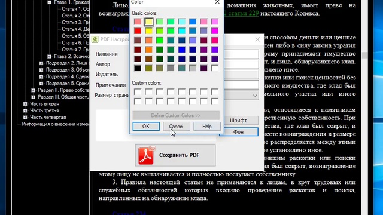383x215 pixels.
Task: Select Статья 7 in tree
Action: (75, 50)
